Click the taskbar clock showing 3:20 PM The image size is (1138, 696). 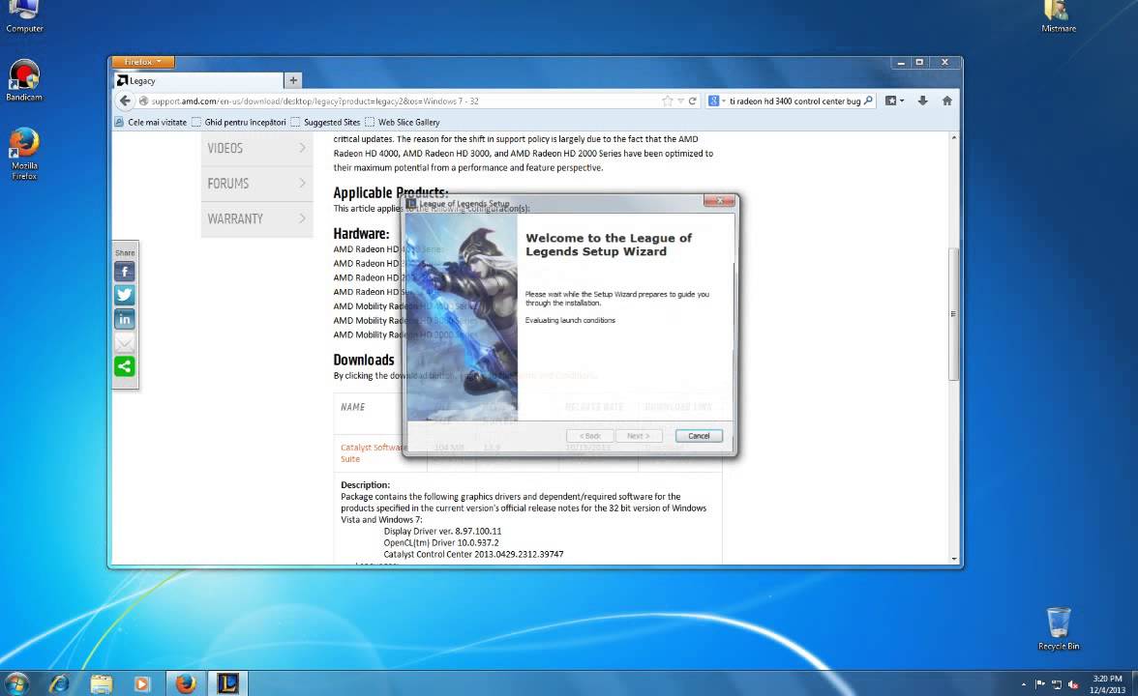[x=1107, y=683]
